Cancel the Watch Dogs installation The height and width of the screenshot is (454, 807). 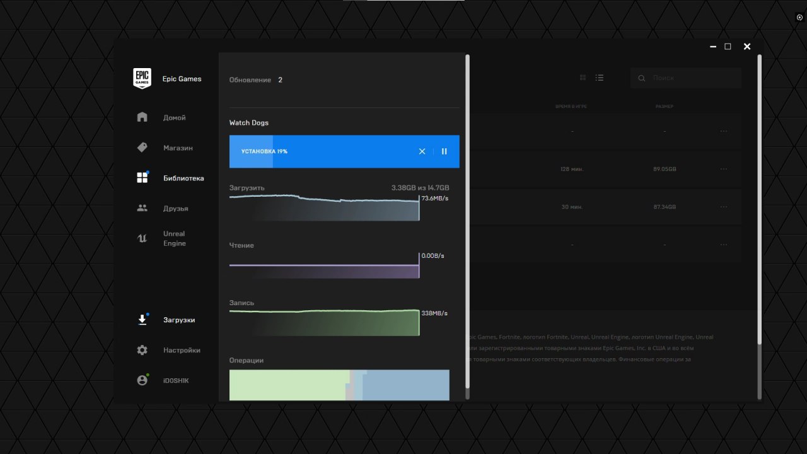(422, 151)
